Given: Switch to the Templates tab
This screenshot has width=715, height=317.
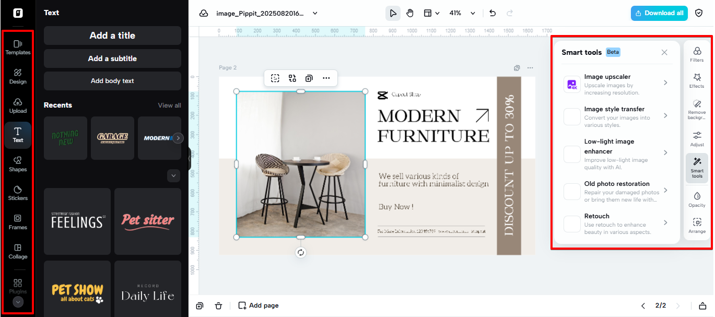Looking at the screenshot, I should tap(18, 47).
